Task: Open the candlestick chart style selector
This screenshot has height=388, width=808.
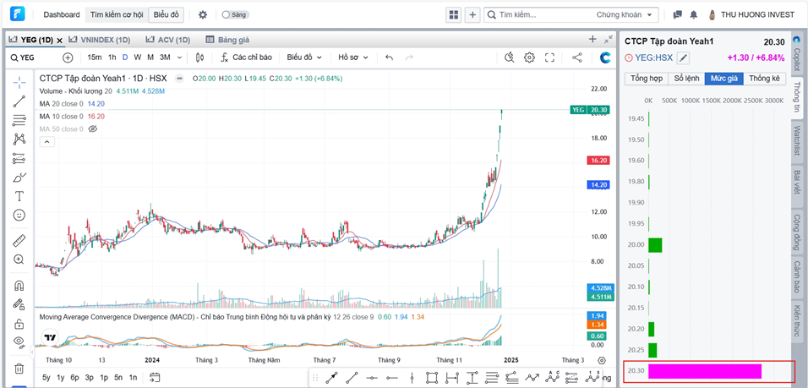Action: click(200, 57)
